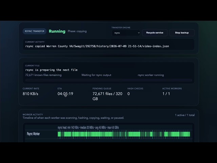Click the dropdown chevron beside rsync
Image resolution: width=217 pixels, height=163 pixels.
pyautogui.click(x=139, y=33)
